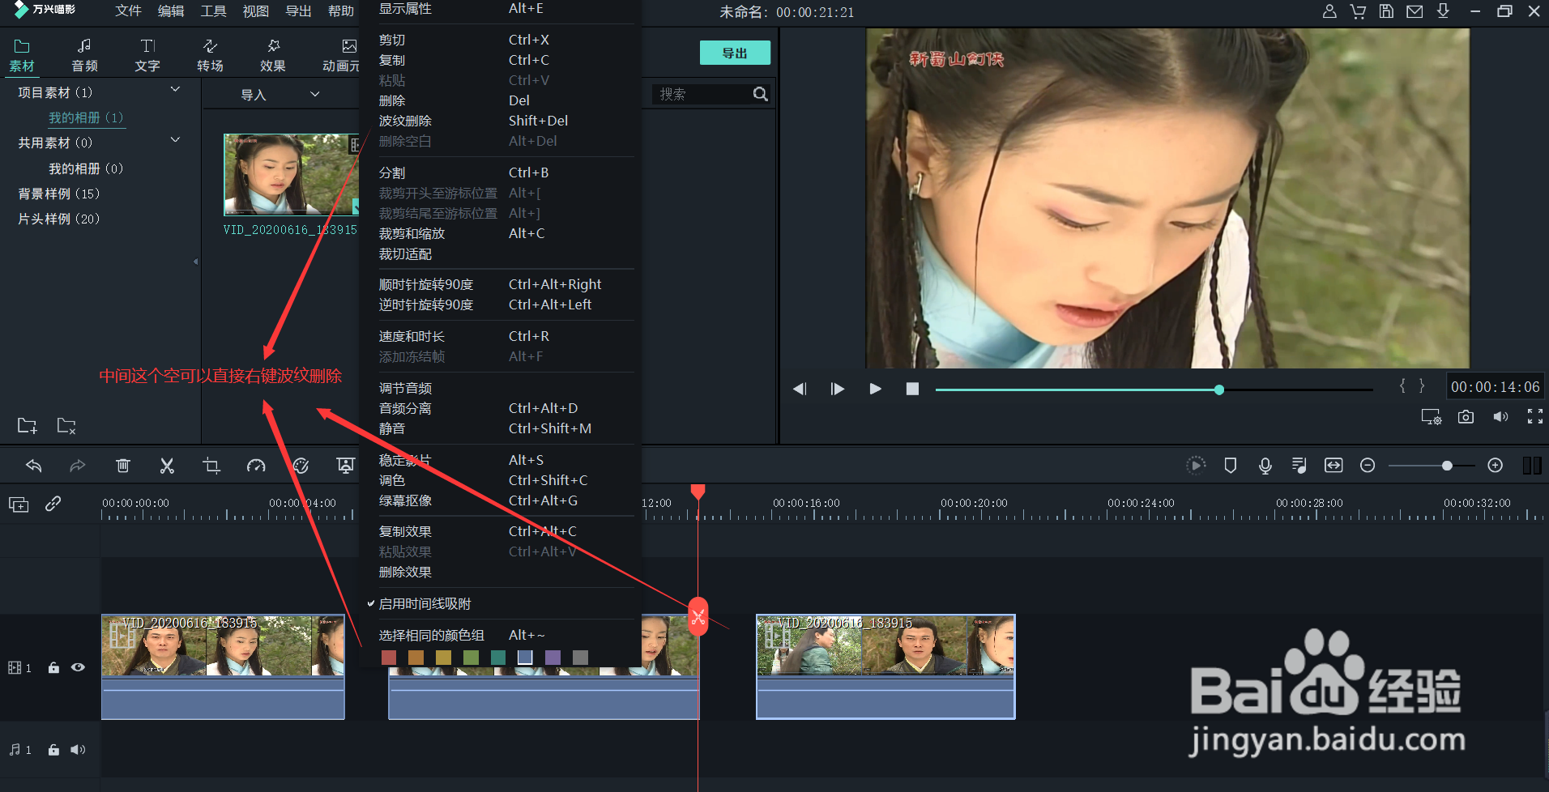This screenshot has height=792, width=1549.
Task: Select 片头样例 (20) in the library
Action: point(59,219)
